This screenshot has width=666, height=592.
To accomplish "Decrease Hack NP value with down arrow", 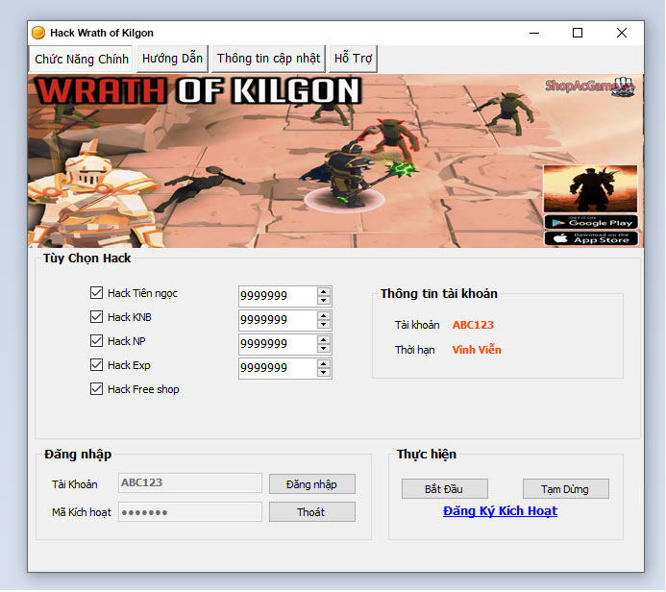I will tap(324, 349).
